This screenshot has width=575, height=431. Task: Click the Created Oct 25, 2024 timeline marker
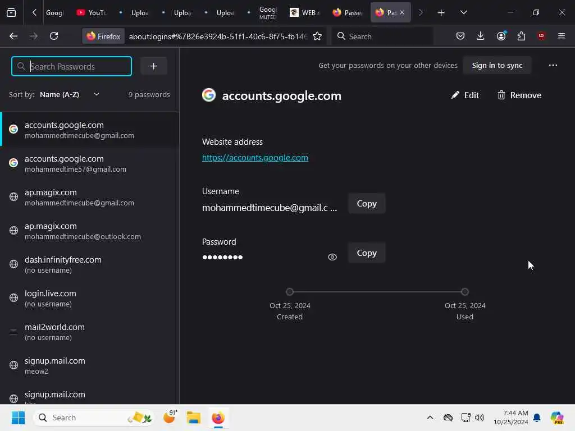click(290, 292)
